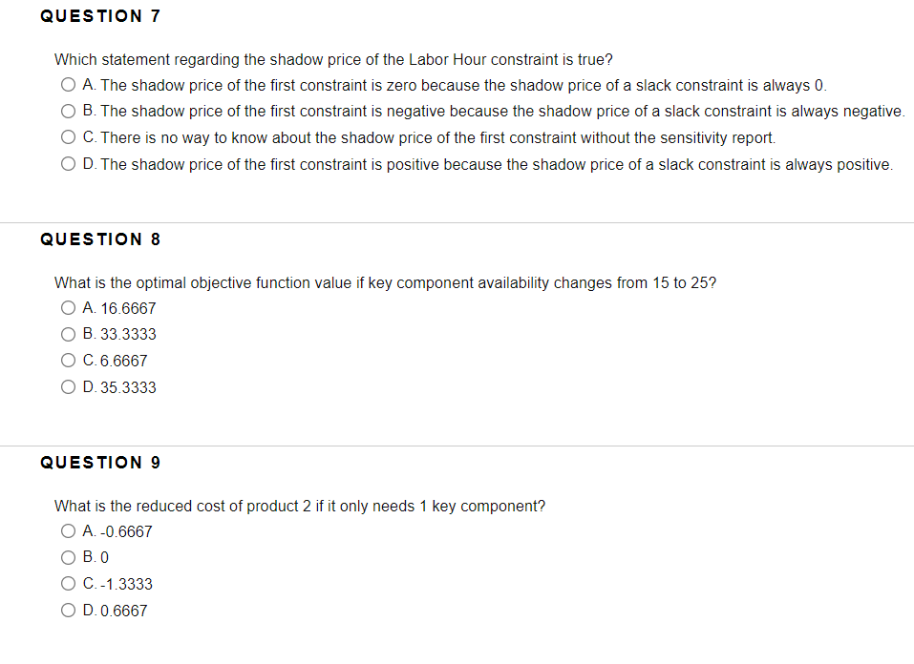Click the QUESTION 9 heading
This screenshot has width=914, height=664.
100,463
